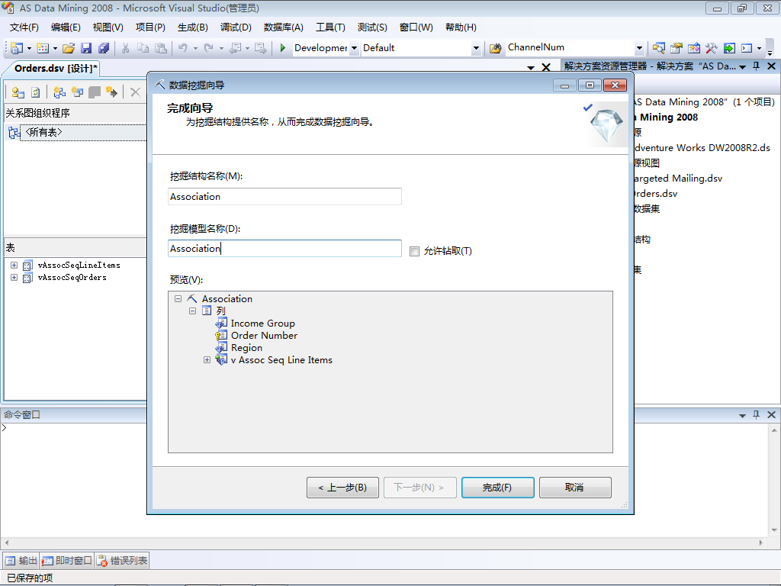
Task: Click the New Diagram icon in DSV toolbar
Action: [59, 92]
